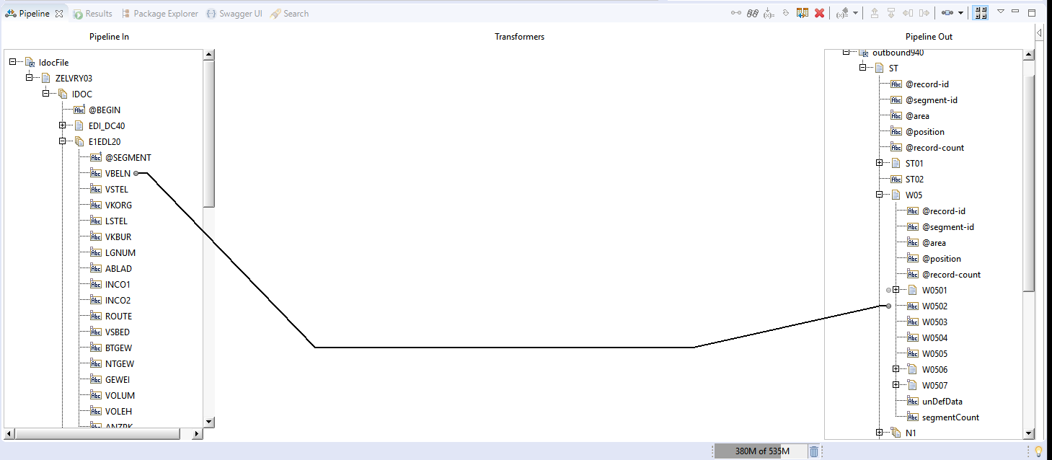Image resolution: width=1052 pixels, height=460 pixels.
Task: Select the BTGEW field
Action: coord(119,348)
